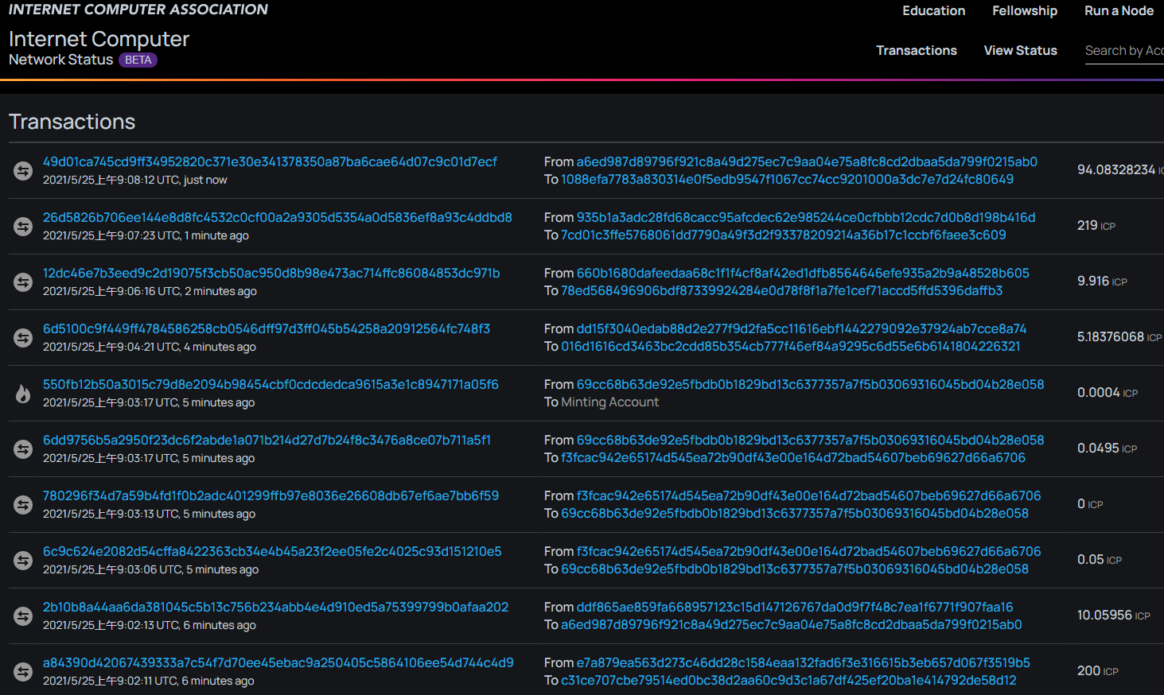This screenshot has width=1164, height=695.
Task: Select transfer icon for transaction 780296f3
Action: pos(23,505)
